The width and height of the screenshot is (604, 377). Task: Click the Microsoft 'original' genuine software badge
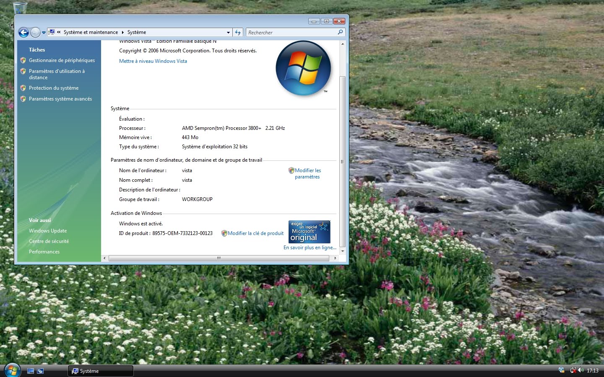click(x=310, y=232)
